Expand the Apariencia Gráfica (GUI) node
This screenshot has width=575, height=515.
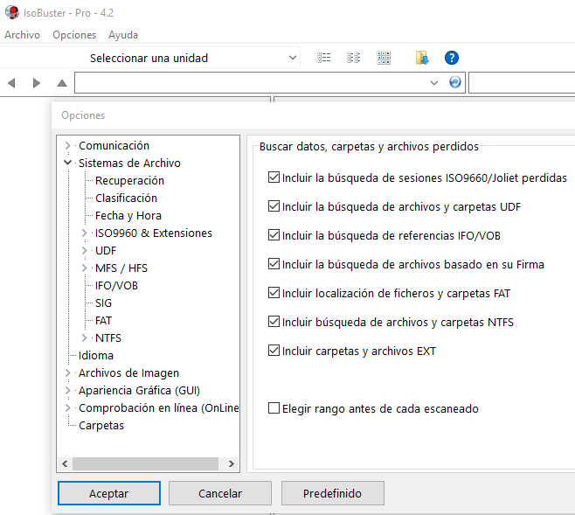[x=68, y=390]
